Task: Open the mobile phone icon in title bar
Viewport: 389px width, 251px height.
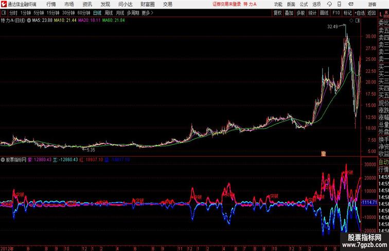Action: click(x=339, y=4)
